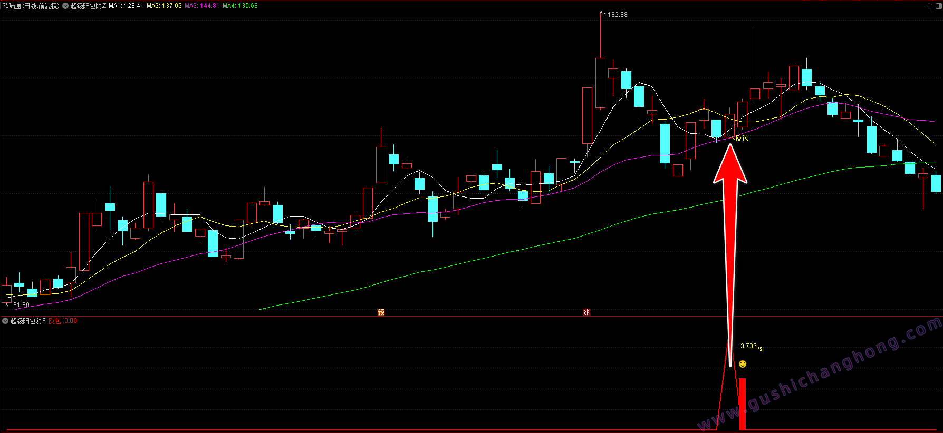Click the 涨 marker on the date axis
This screenshot has height=433, width=943.
[x=586, y=312]
